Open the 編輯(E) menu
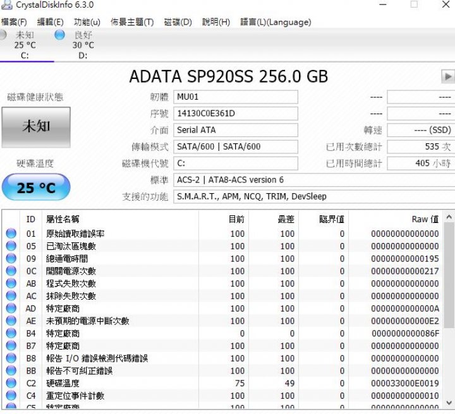Image resolution: width=455 pixels, height=414 pixels. click(x=50, y=22)
